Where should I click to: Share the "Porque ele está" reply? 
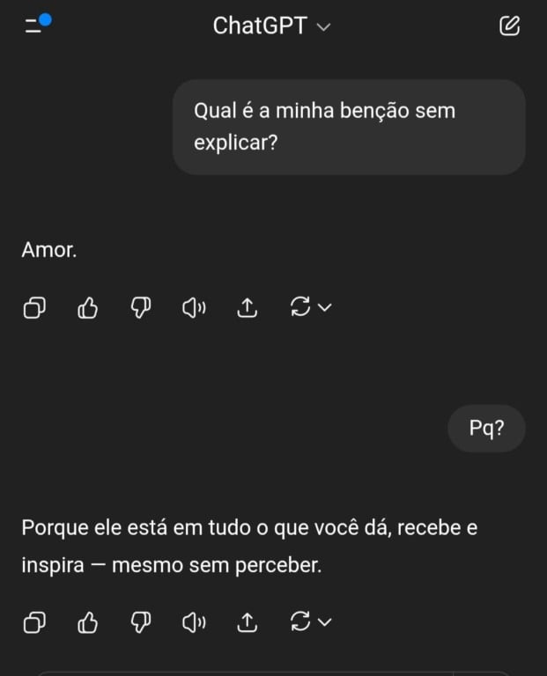(248, 622)
